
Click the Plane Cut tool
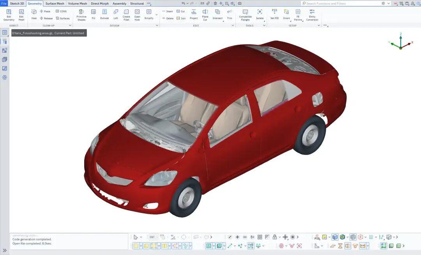tap(205, 14)
